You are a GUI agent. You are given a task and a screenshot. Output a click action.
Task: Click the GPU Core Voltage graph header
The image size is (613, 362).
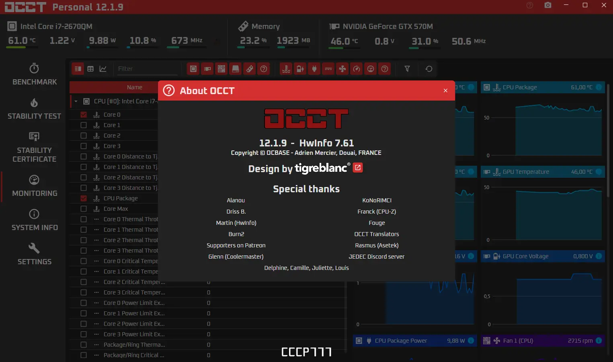coord(543,256)
